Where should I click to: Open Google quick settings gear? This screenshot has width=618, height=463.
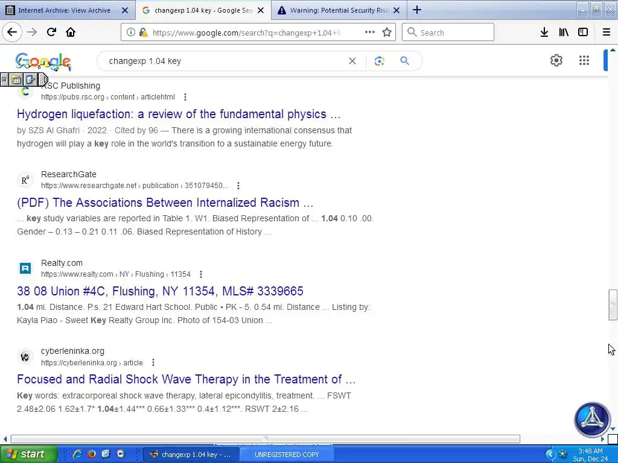(556, 60)
